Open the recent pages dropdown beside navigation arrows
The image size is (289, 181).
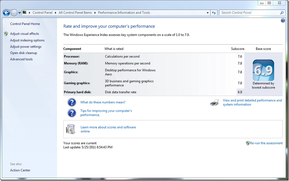(x=19, y=13)
